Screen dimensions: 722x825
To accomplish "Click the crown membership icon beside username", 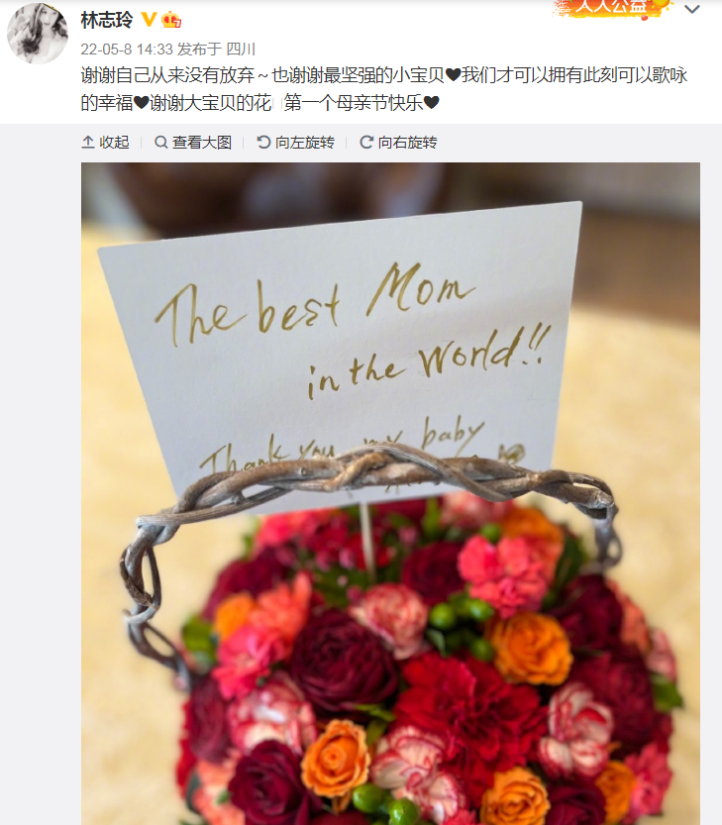I will pyautogui.click(x=171, y=20).
